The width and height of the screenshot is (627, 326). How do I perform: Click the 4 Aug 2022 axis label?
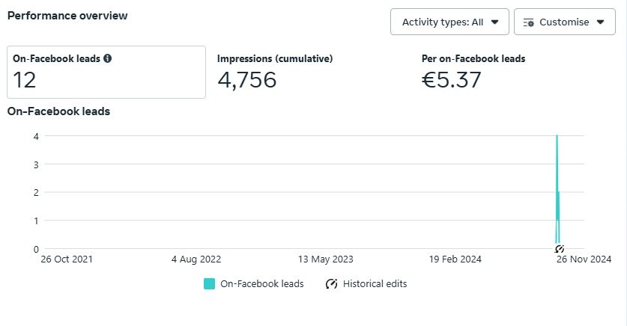[196, 259]
